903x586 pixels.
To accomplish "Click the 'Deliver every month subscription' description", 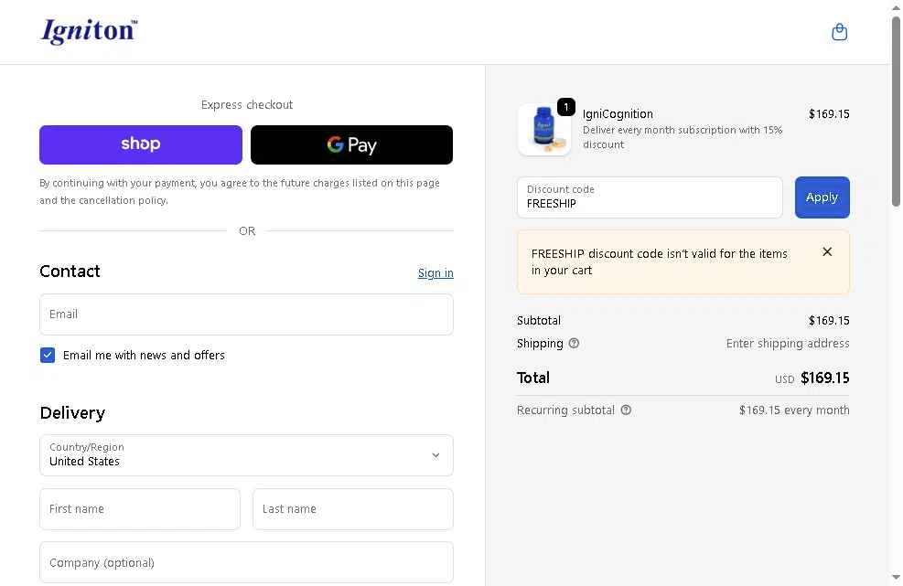I will point(683,137).
